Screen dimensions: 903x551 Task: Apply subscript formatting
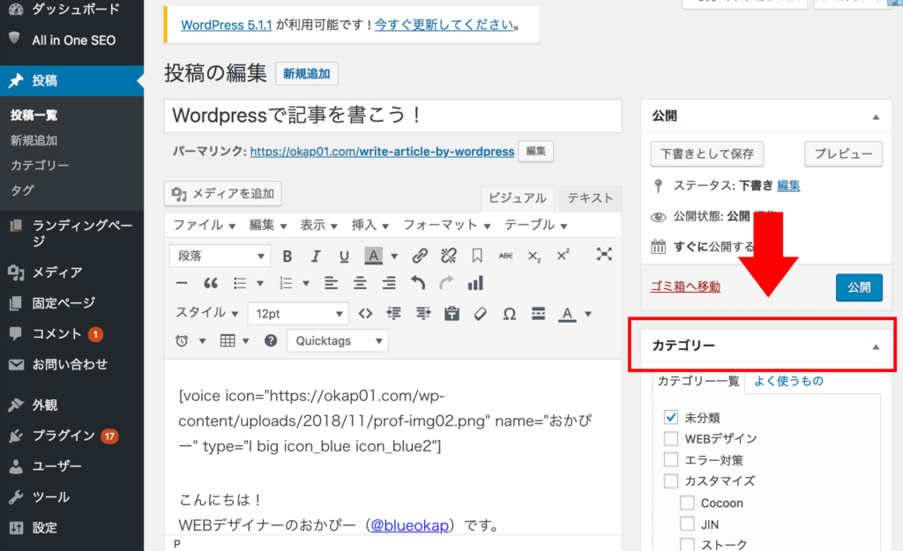(x=534, y=256)
